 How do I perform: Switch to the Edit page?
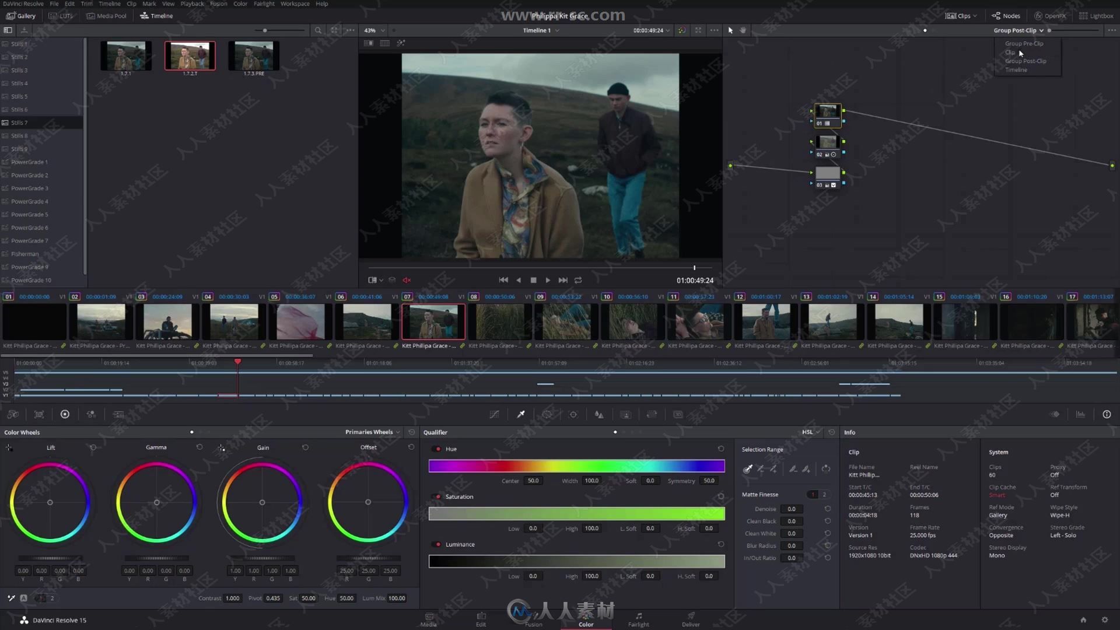481,619
